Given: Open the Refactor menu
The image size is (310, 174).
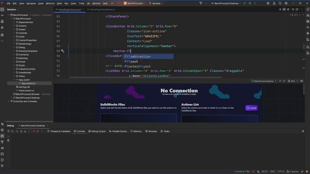Looking at the screenshot, I should point(50,3).
